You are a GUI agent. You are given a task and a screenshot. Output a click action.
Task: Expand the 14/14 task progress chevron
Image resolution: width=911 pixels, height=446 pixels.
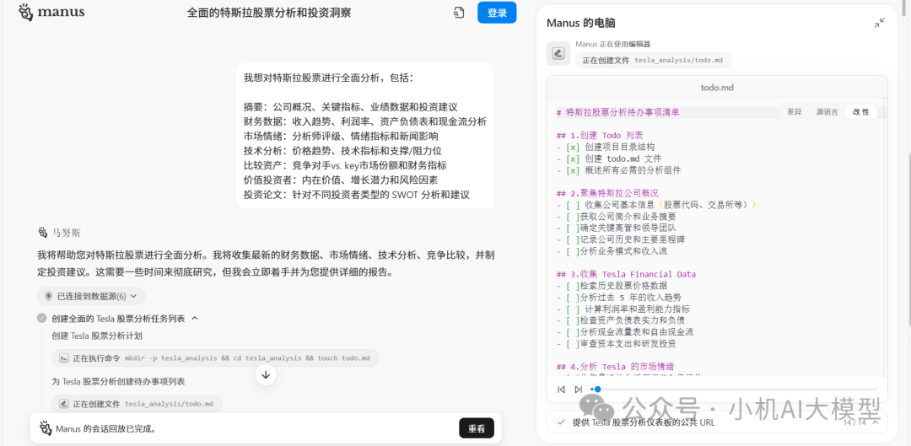[x=876, y=422]
